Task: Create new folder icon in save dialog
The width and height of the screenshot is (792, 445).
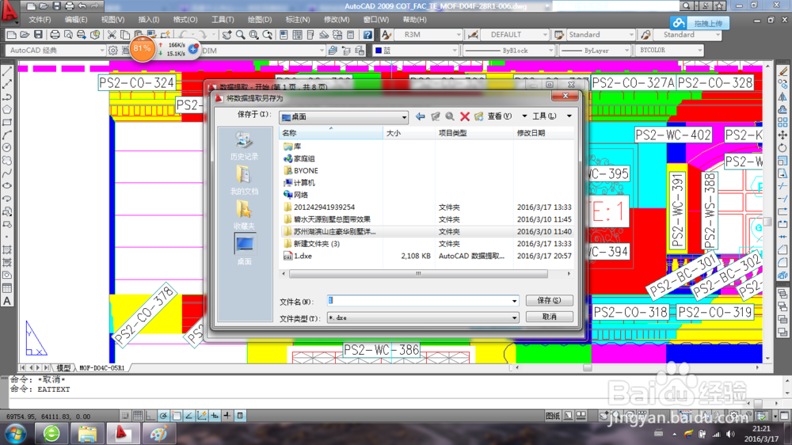Action: coord(479,116)
